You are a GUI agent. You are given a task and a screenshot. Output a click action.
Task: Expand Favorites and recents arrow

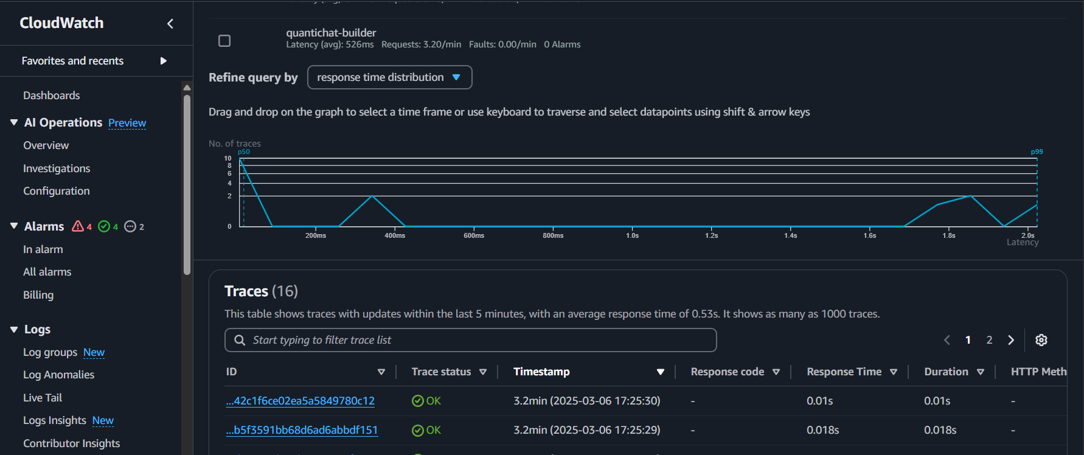tap(163, 61)
